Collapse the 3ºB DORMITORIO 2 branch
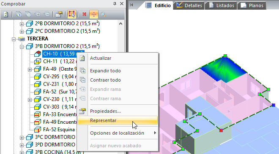This screenshot has width=279, height=154. coord(22,47)
